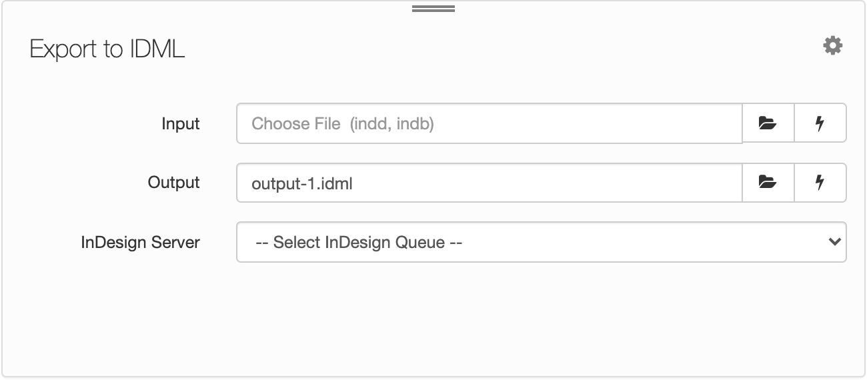Click the lightning bolt icon next to Input

[x=820, y=123]
